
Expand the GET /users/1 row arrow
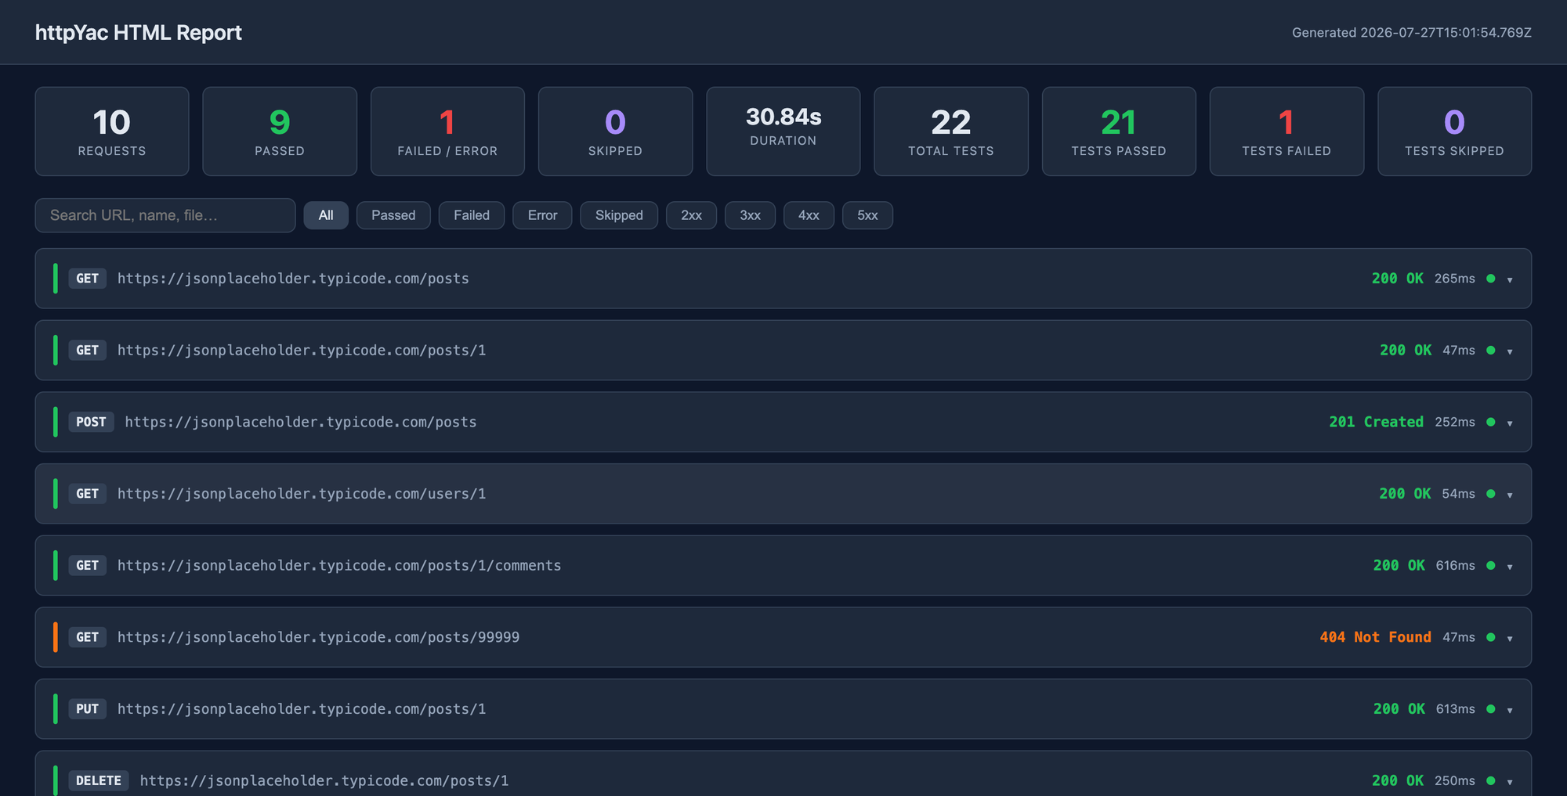tap(1510, 495)
